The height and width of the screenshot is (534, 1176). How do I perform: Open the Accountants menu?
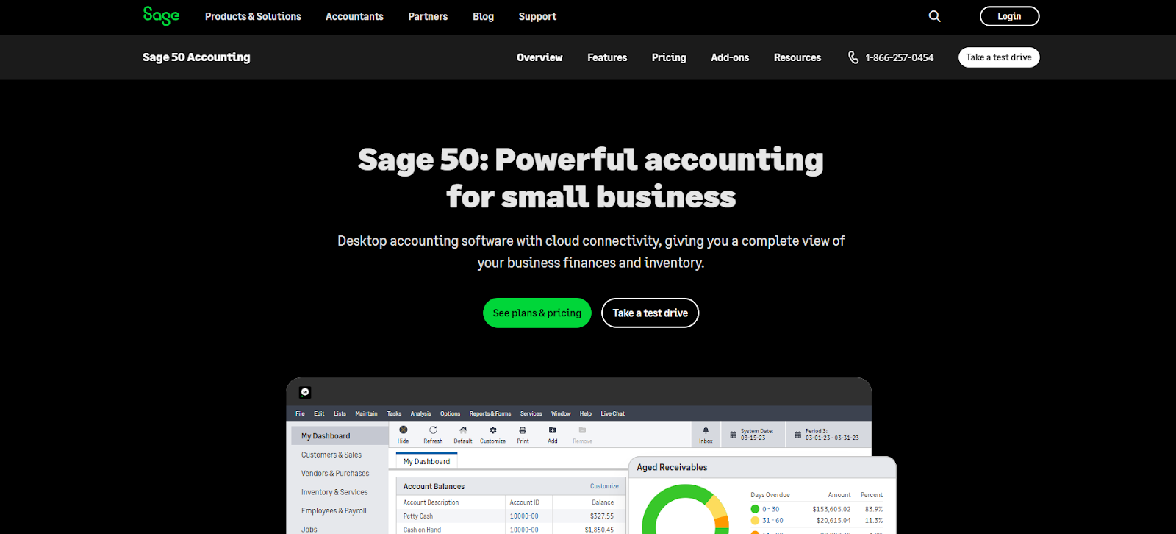pos(354,16)
